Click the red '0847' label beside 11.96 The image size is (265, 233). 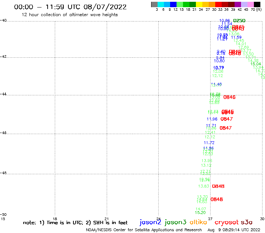tap(227, 119)
